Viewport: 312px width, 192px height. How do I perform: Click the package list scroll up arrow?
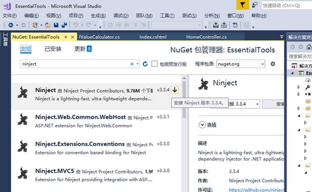[184, 78]
